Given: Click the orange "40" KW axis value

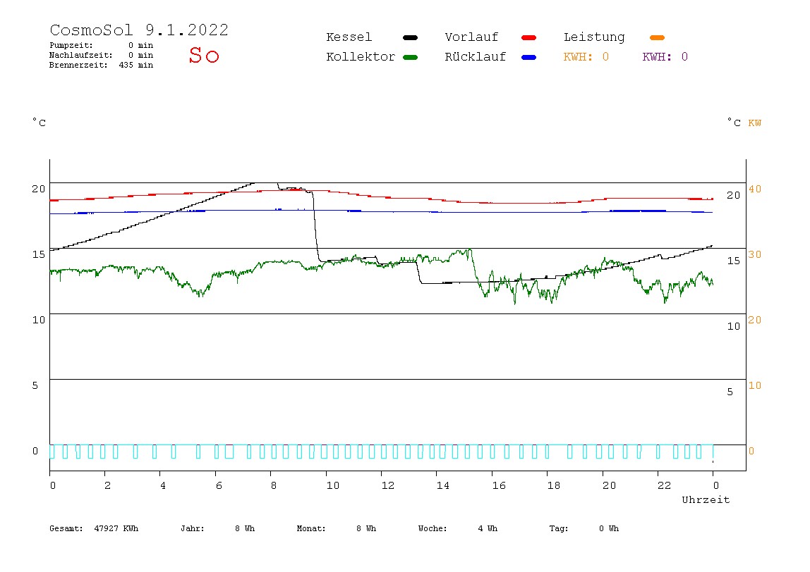Looking at the screenshot, I should tap(755, 189).
